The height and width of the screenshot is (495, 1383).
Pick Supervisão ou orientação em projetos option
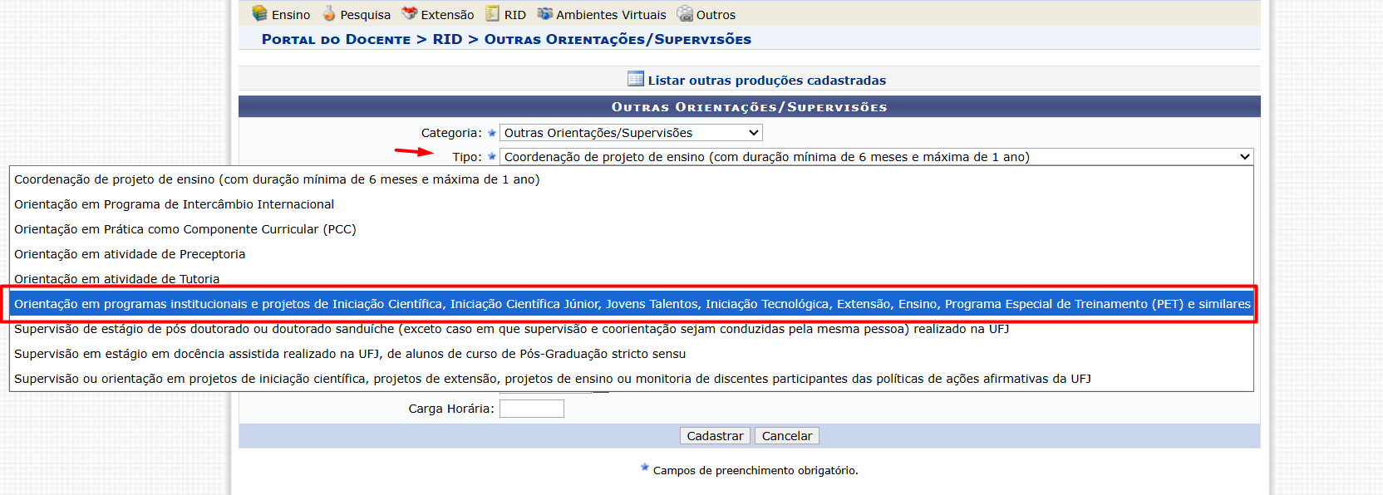[x=631, y=379]
